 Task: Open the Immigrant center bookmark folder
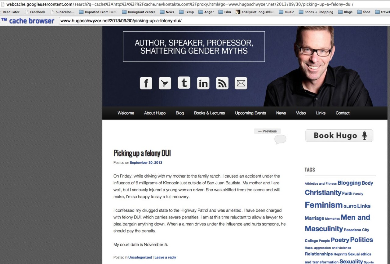139,12
